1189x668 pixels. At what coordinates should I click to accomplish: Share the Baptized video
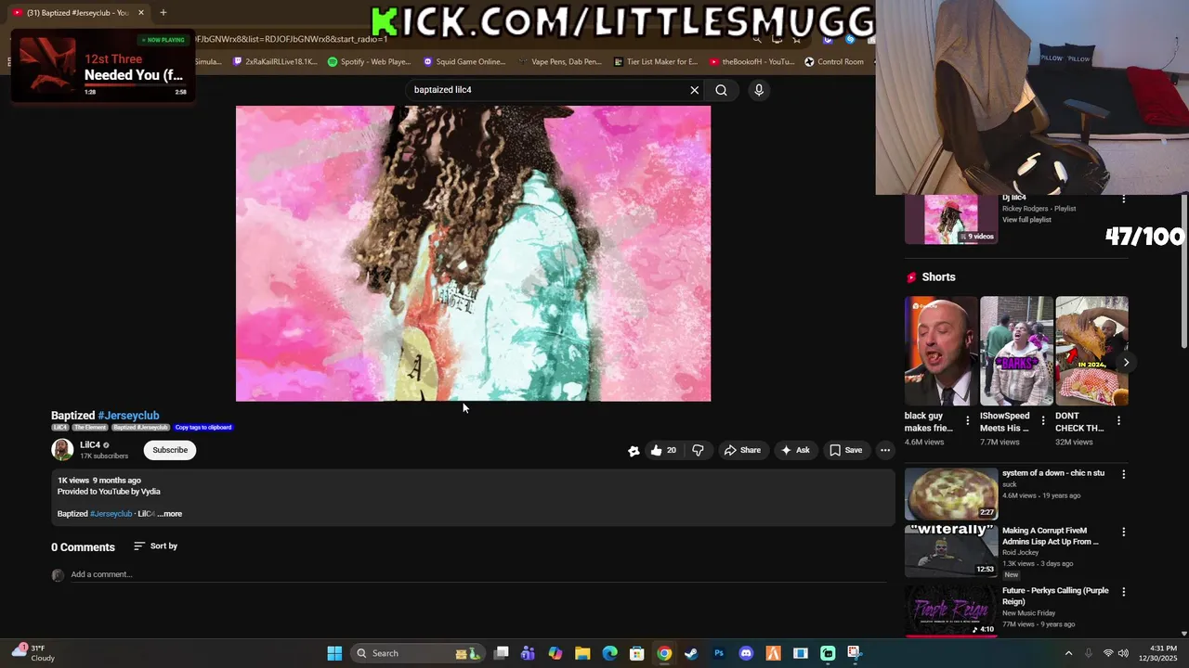(742, 450)
